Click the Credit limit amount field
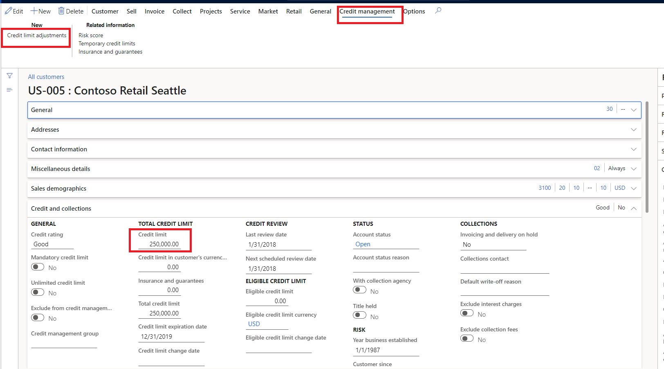The height and width of the screenshot is (369, 664). pos(164,243)
